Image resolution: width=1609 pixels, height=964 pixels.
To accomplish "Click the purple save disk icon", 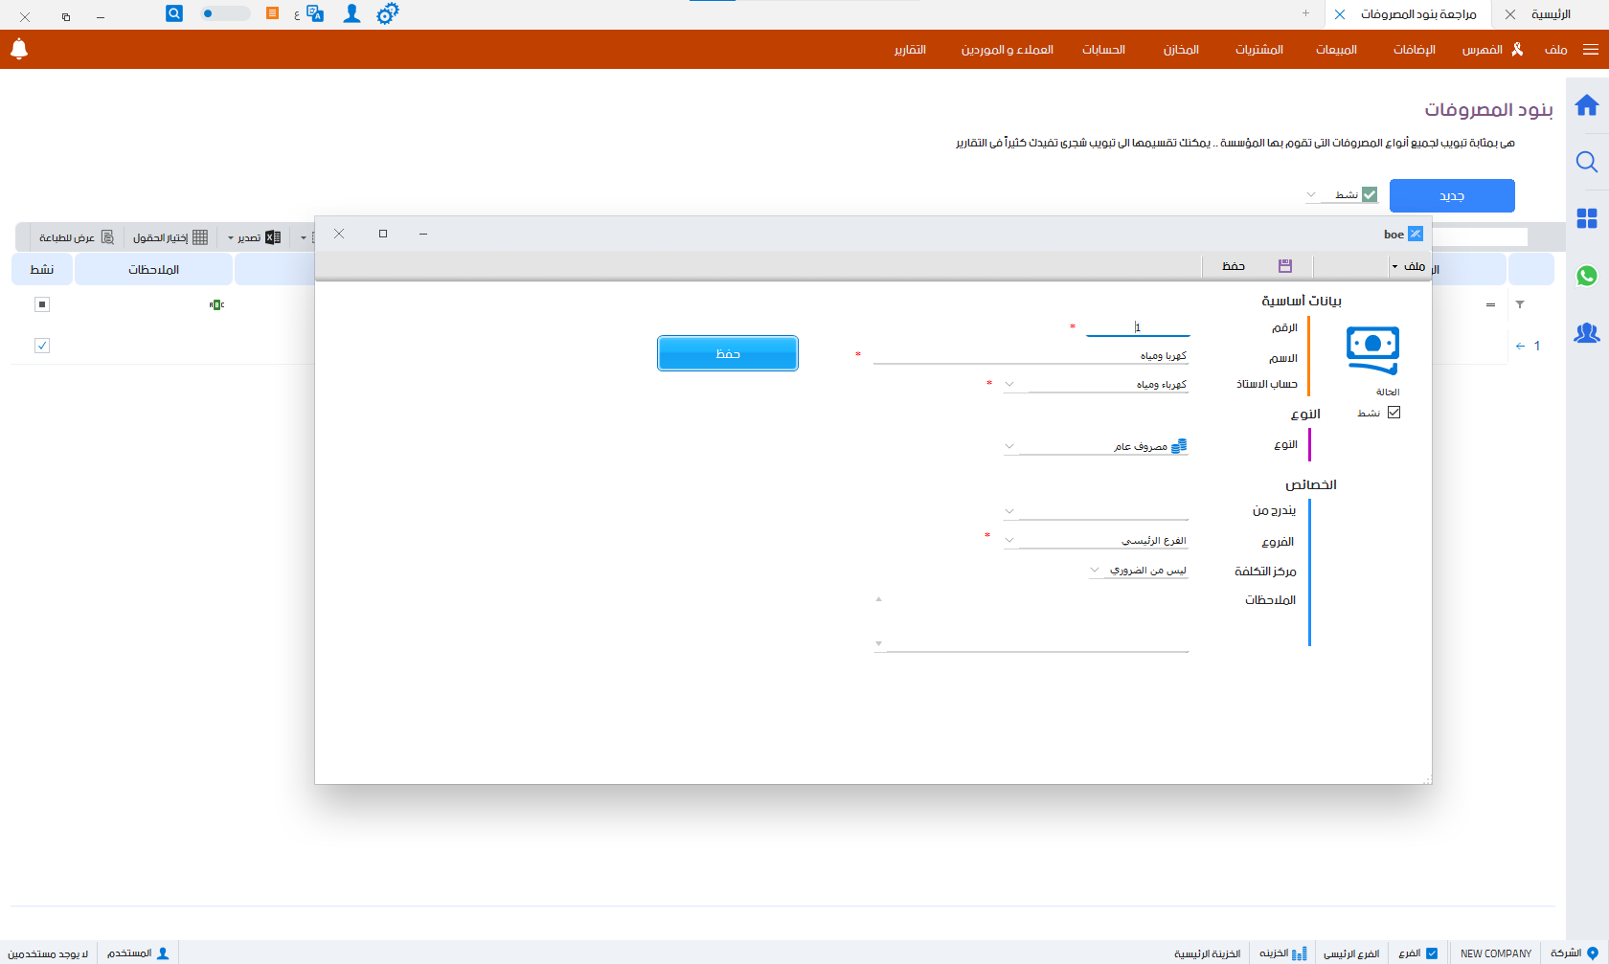I will (x=1285, y=266).
